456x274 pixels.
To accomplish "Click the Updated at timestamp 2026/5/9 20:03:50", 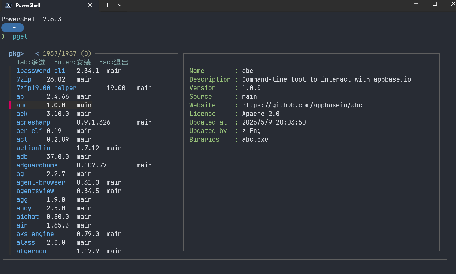I will (x=274, y=122).
